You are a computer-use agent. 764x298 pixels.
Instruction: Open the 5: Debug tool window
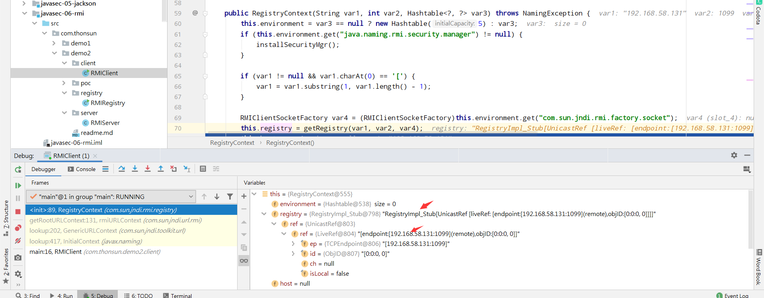pos(98,295)
